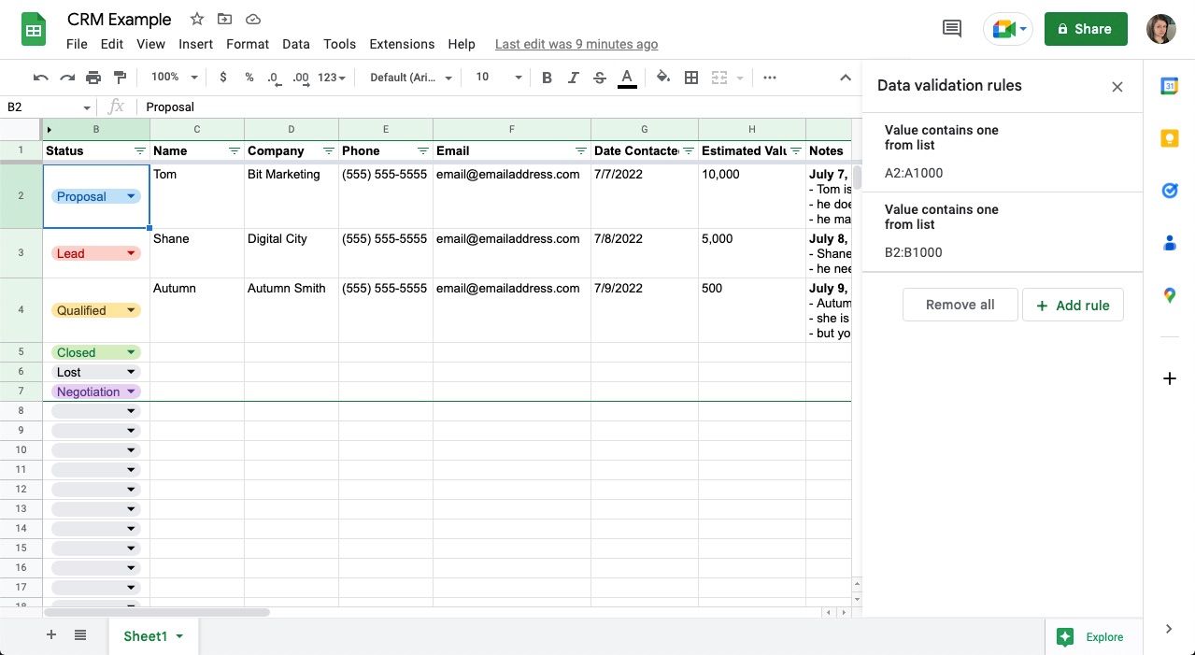This screenshot has width=1195, height=655.
Task: Open the borders tool
Action: (x=691, y=78)
